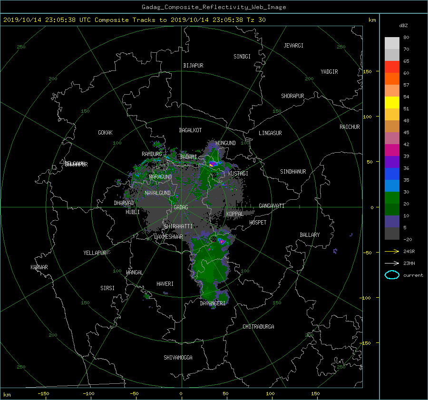Click the BALLARY city label

[x=310, y=235]
